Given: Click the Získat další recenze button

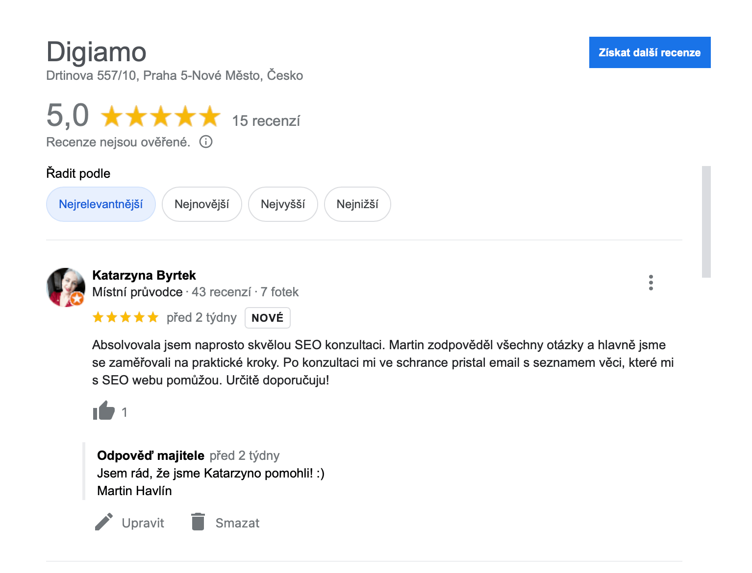Looking at the screenshot, I should [650, 52].
